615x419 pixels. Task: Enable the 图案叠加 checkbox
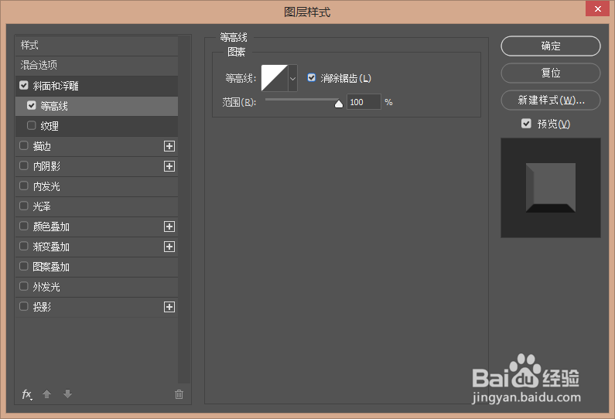(x=24, y=266)
